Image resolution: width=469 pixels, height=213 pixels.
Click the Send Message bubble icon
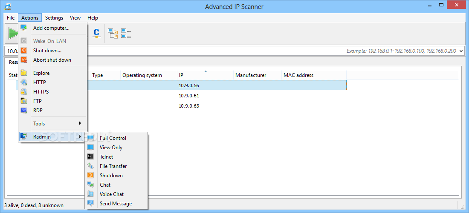[x=90, y=204]
